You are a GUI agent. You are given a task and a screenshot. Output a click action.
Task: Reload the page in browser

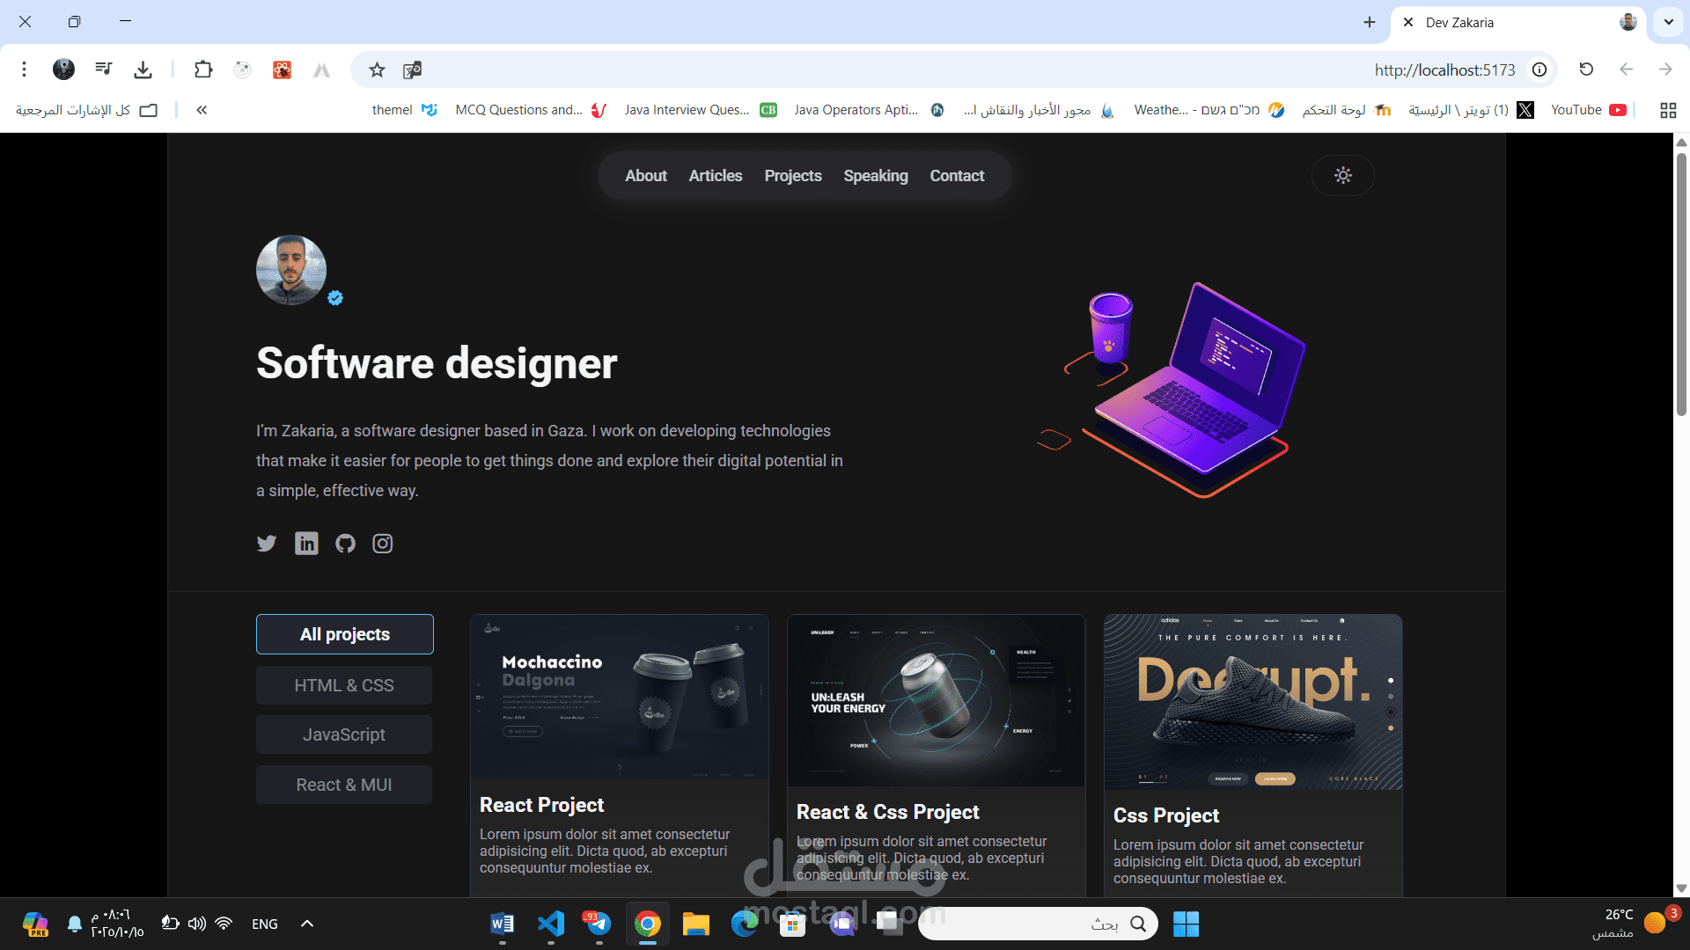click(x=1586, y=69)
